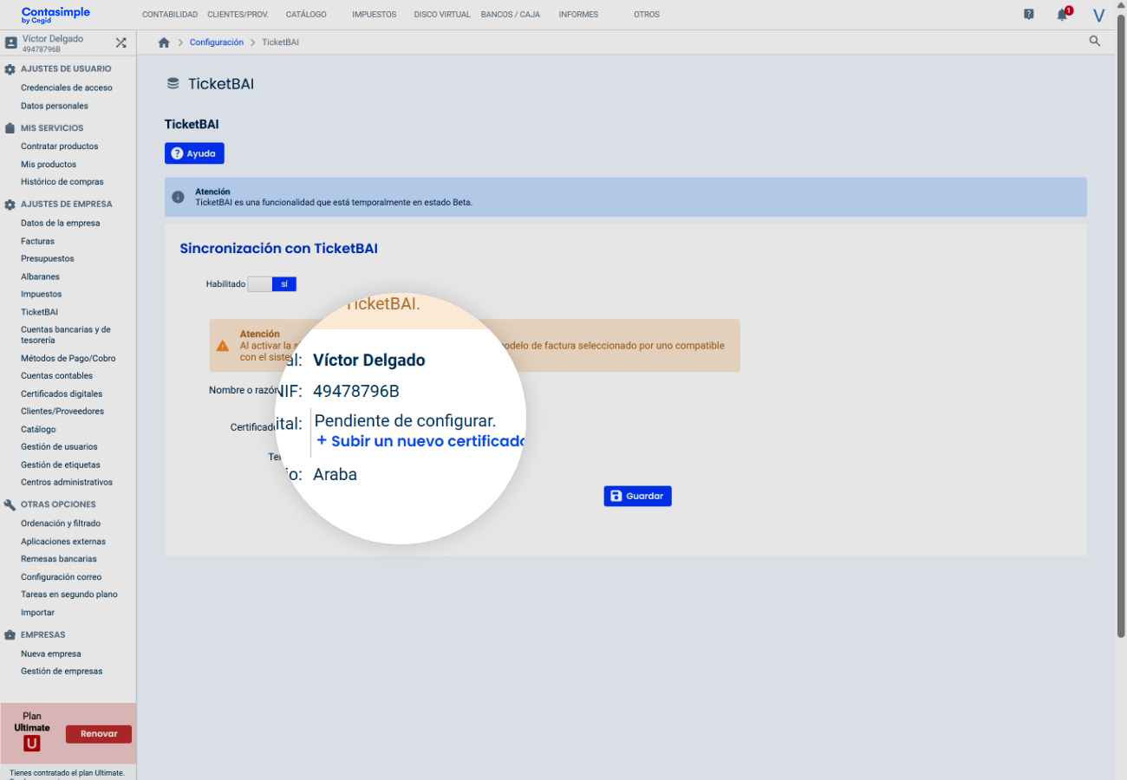The image size is (1127, 780).
Task: Expand the OTROS dropdown menu
Action: point(646,15)
